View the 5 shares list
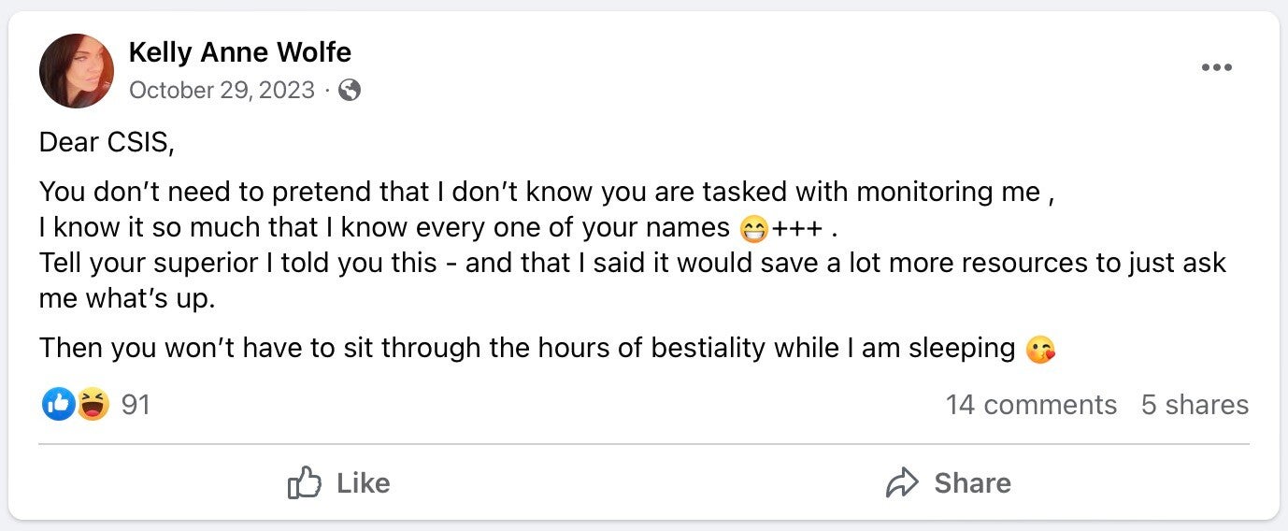Viewport: 1288px width, 531px height. click(x=1194, y=405)
